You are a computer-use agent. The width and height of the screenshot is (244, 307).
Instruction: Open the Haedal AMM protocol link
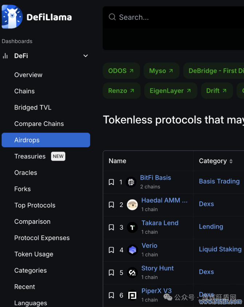point(164,200)
